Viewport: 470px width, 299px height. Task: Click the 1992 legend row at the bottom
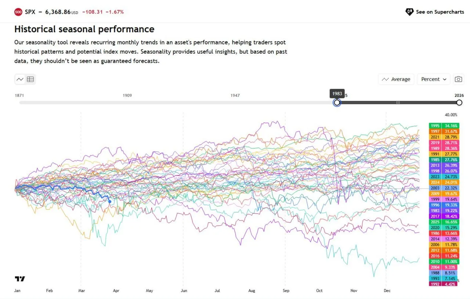[443, 284]
